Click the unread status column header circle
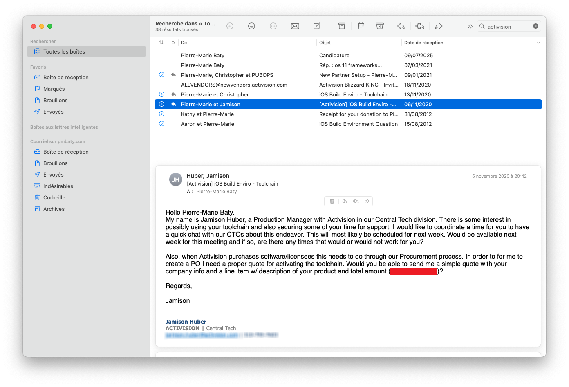This screenshot has width=569, height=387. coord(173,43)
